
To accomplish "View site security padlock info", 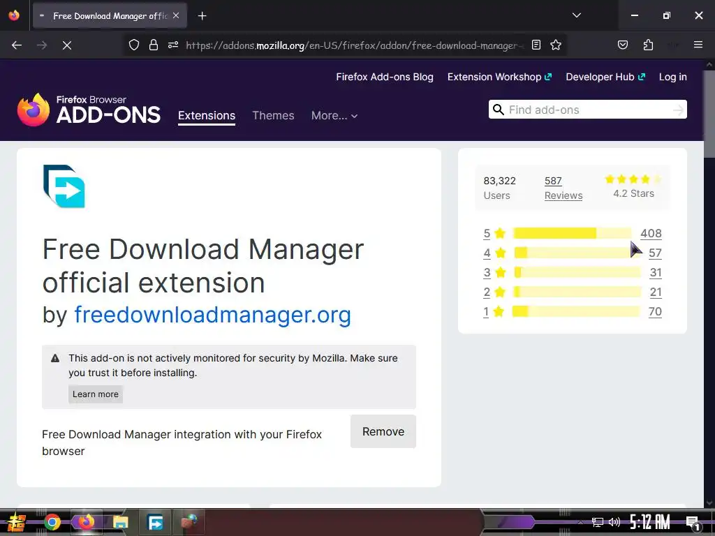I will pos(154,45).
